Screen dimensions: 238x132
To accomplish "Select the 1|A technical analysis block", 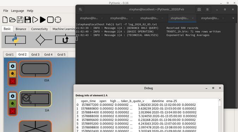I will 35,99.
